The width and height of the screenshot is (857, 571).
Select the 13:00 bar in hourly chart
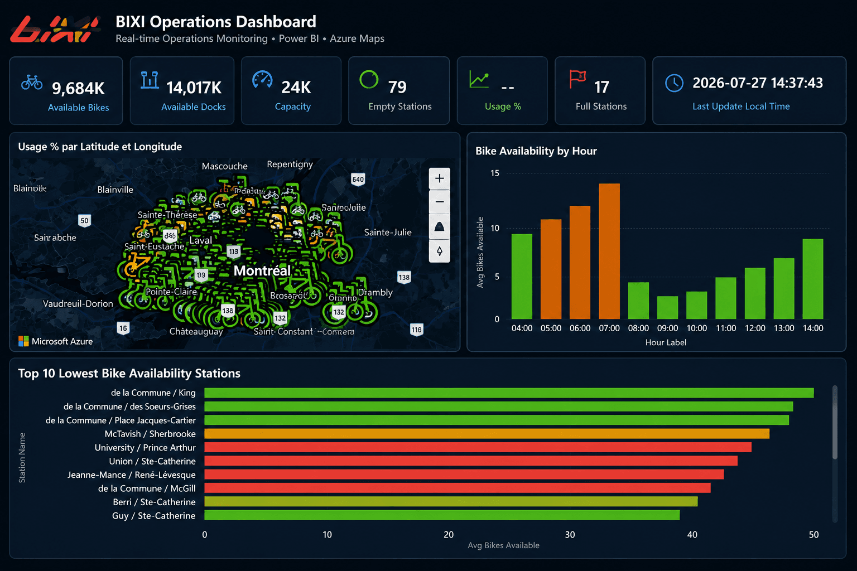(x=784, y=288)
